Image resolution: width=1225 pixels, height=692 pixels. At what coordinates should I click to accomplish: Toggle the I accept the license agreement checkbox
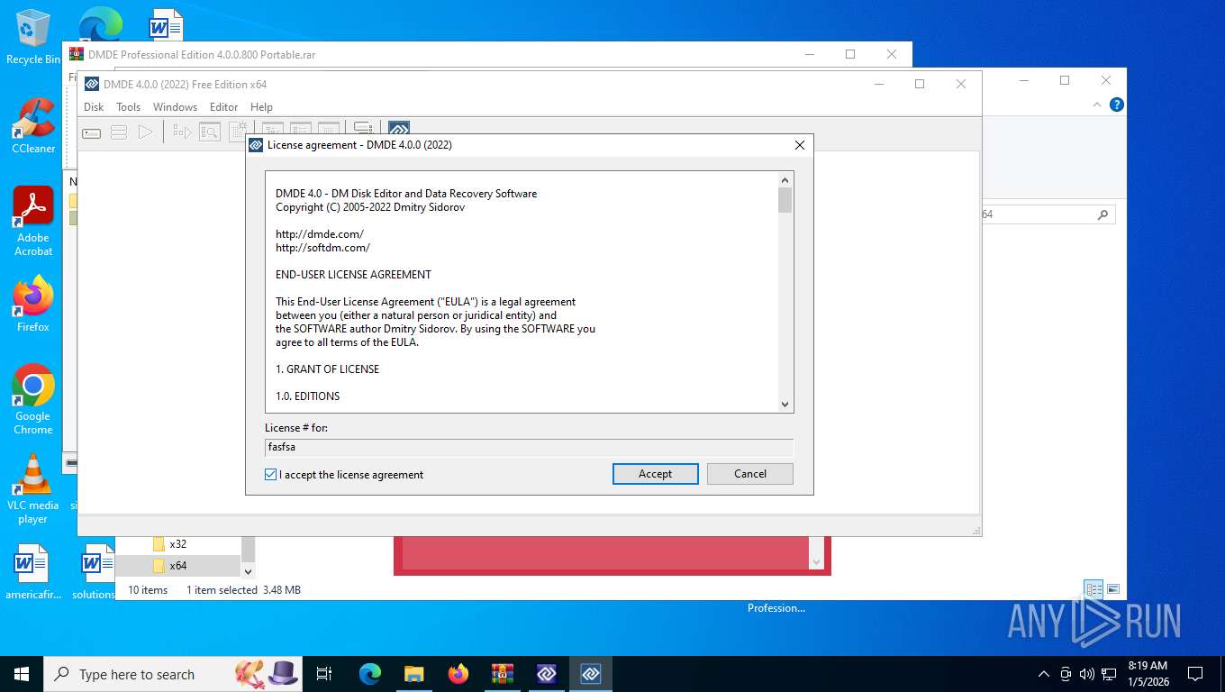click(270, 474)
